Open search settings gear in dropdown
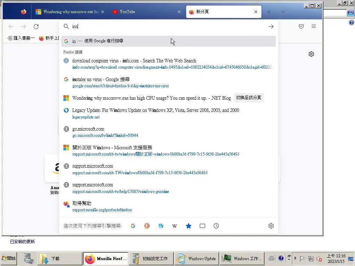The height and width of the screenshot is (266, 355). [x=271, y=226]
